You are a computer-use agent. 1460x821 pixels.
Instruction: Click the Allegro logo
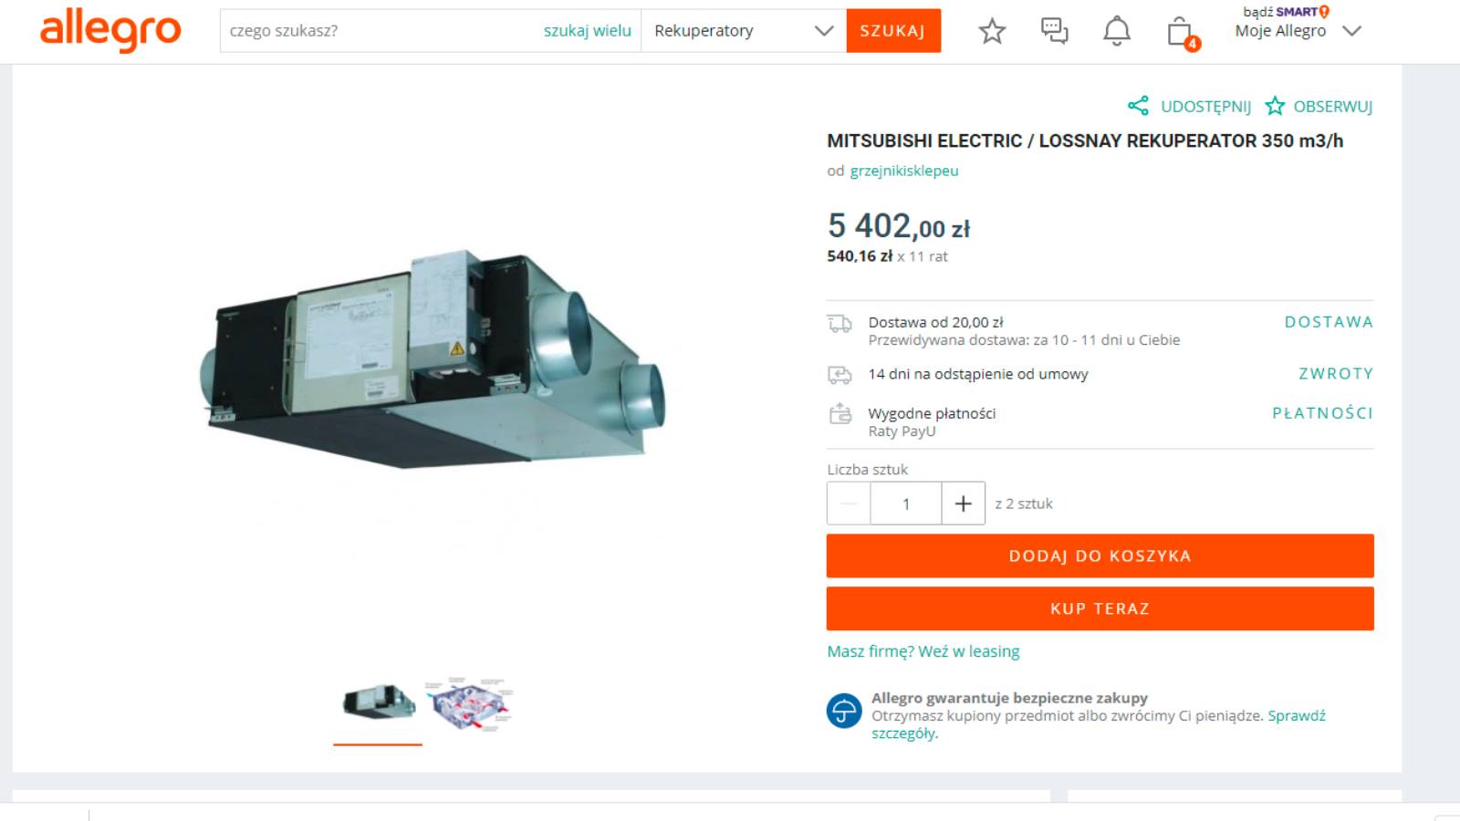[110, 30]
